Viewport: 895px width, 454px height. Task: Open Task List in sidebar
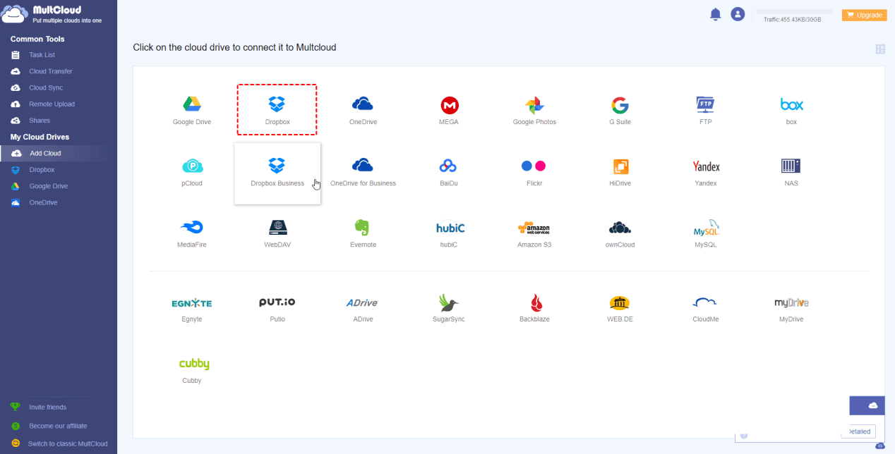pos(42,55)
